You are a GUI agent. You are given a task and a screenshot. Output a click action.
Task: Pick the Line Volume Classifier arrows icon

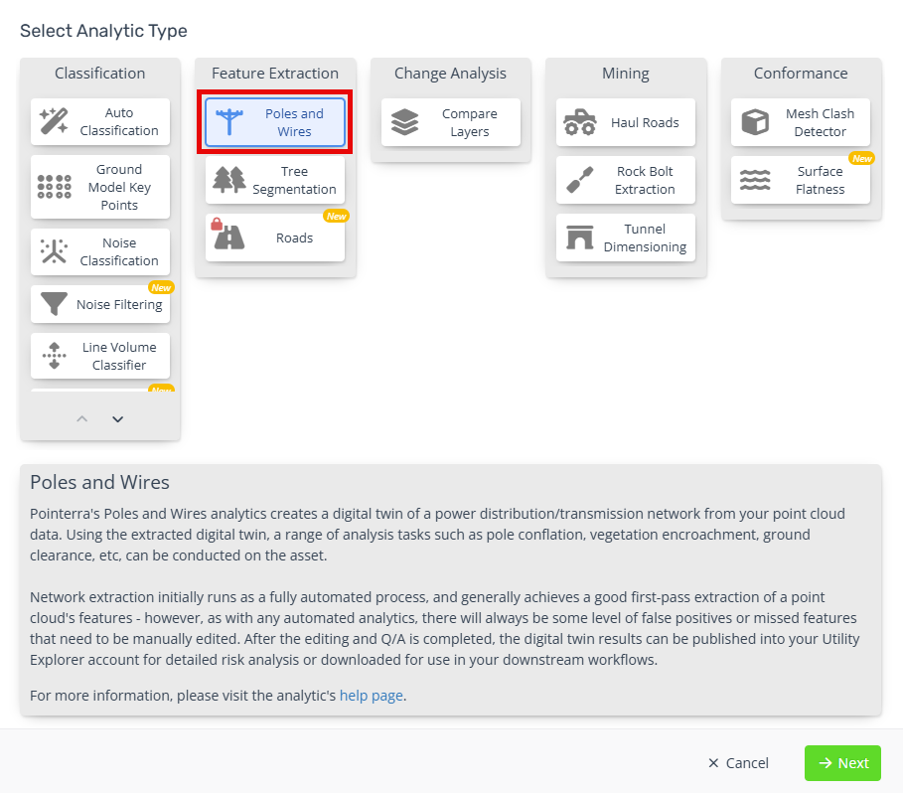[x=54, y=356]
